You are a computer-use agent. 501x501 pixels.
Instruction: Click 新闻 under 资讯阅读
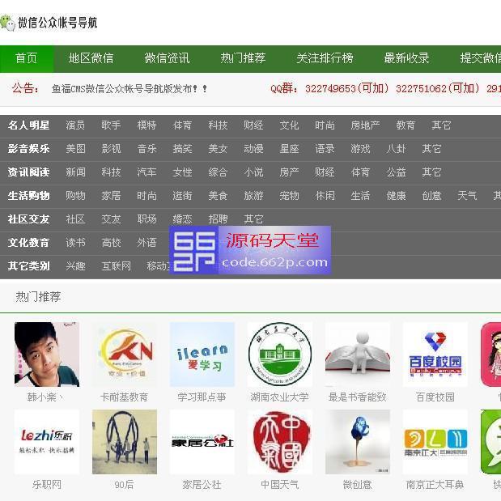(x=75, y=172)
